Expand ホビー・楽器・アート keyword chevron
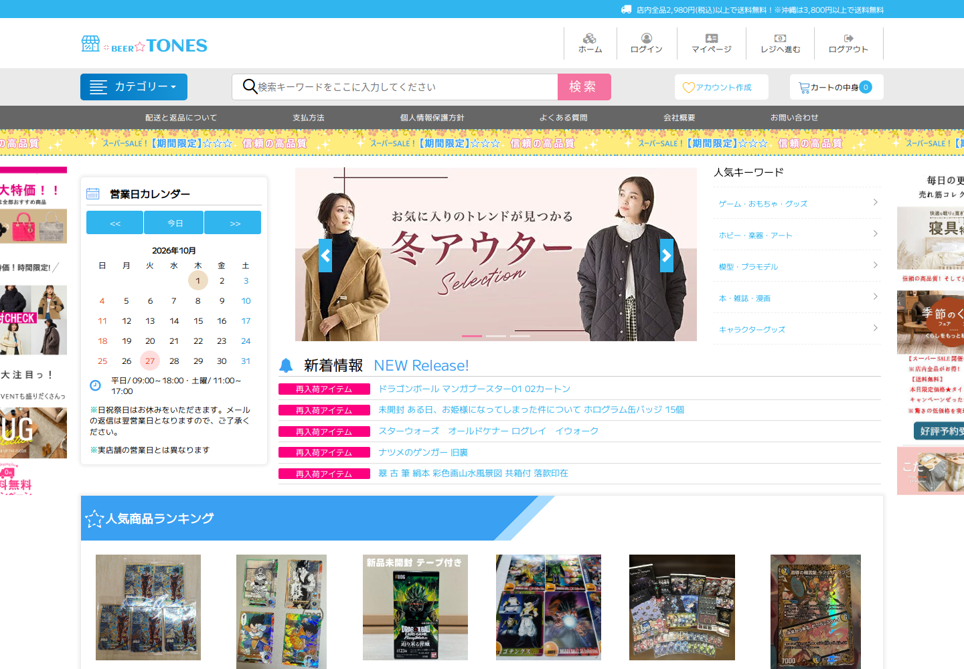 pos(876,233)
